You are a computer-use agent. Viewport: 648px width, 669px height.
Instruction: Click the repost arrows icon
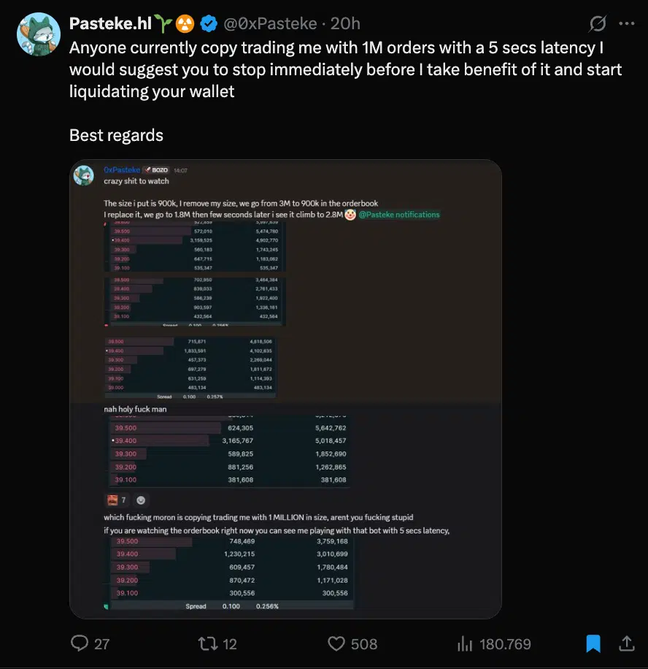[x=207, y=643]
